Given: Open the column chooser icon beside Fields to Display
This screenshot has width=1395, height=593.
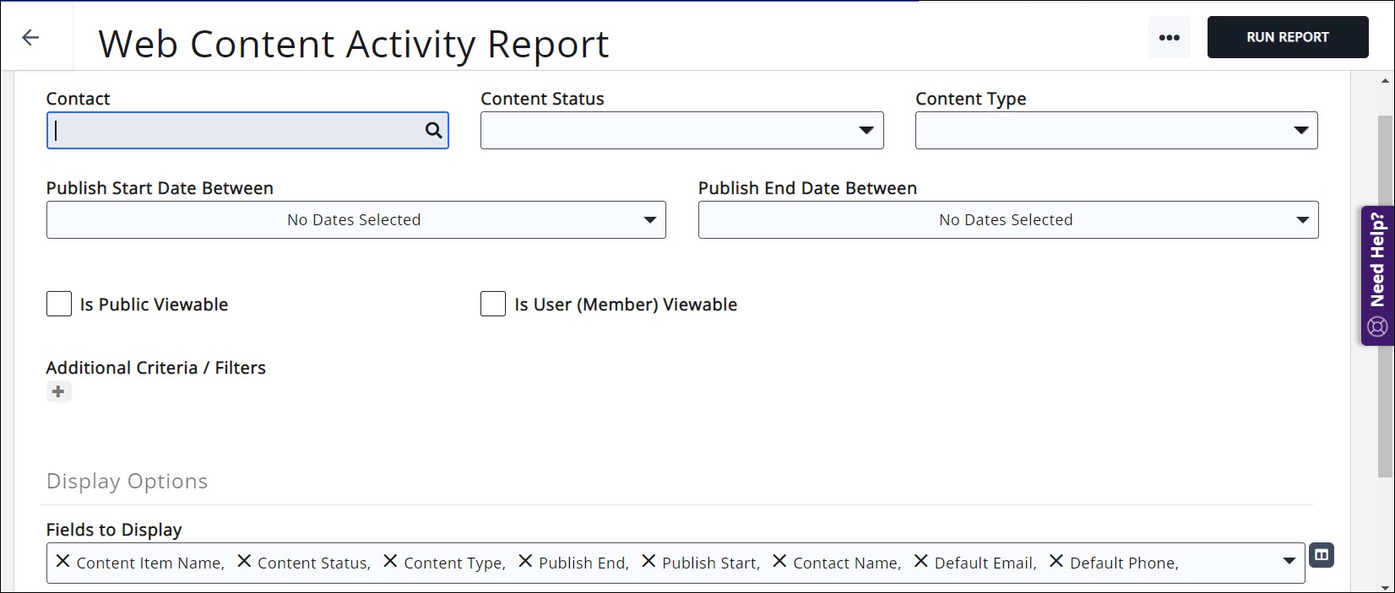Looking at the screenshot, I should 1322,555.
